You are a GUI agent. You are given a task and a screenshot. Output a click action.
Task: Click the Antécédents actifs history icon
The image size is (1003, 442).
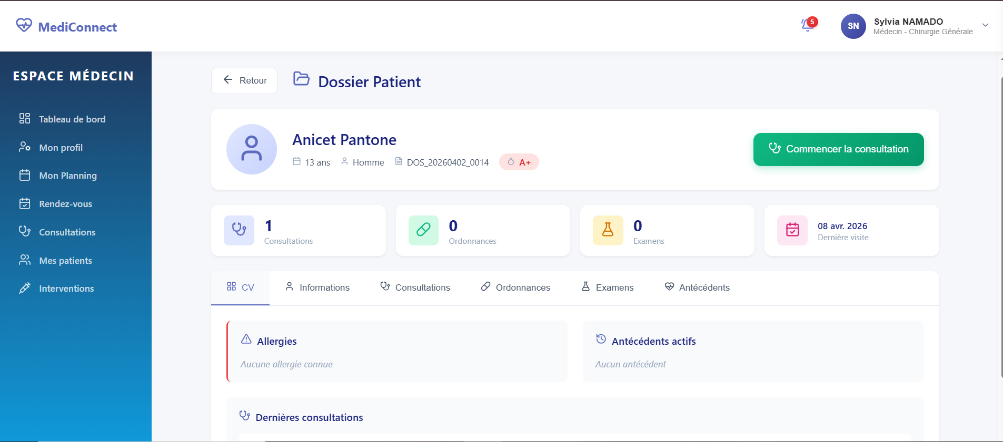point(601,340)
